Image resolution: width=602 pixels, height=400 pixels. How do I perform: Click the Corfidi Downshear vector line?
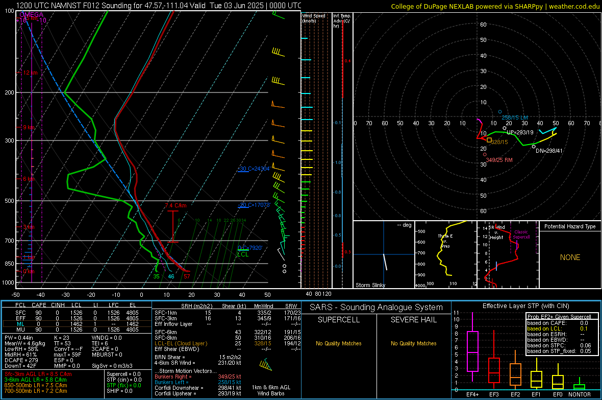pyautogui.click(x=198, y=388)
